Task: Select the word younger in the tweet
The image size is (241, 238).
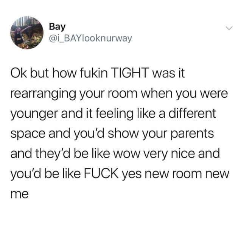Action: (34, 114)
